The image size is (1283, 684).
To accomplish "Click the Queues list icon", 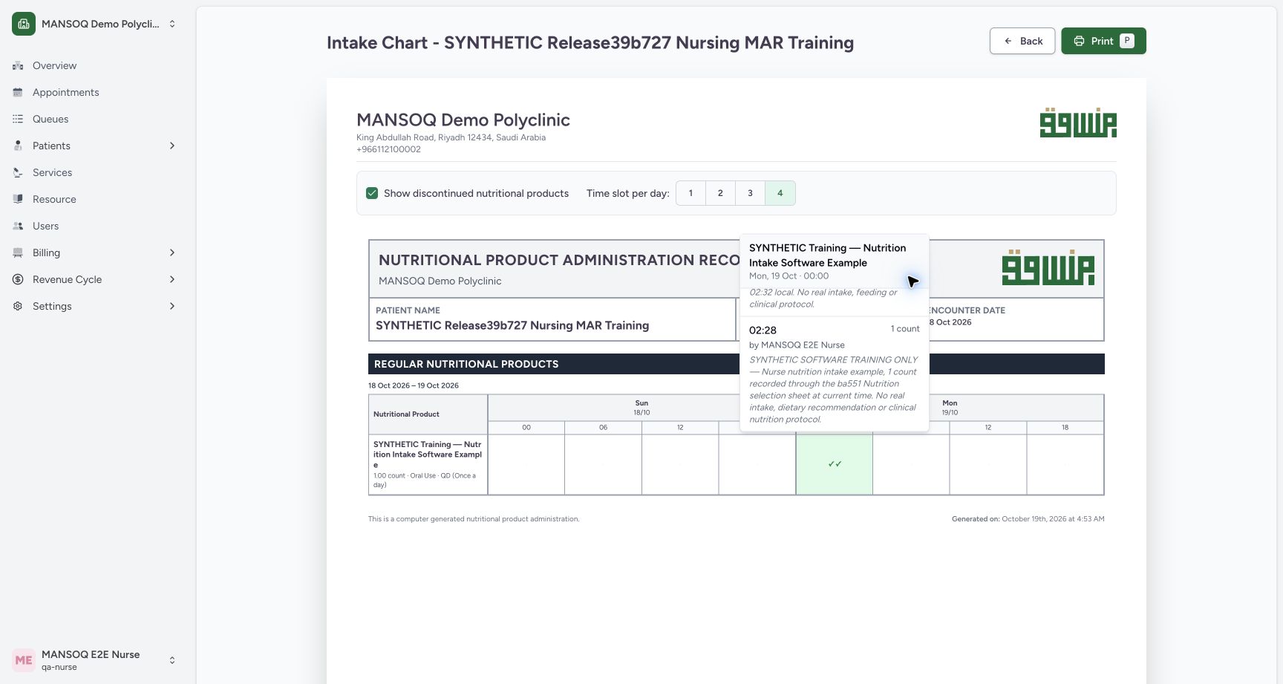I will pos(18,119).
